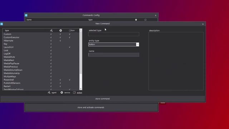Image resolution: width=229 pixels, height=129 pixels.
Task: Click the selected type field
Action: point(114,34)
